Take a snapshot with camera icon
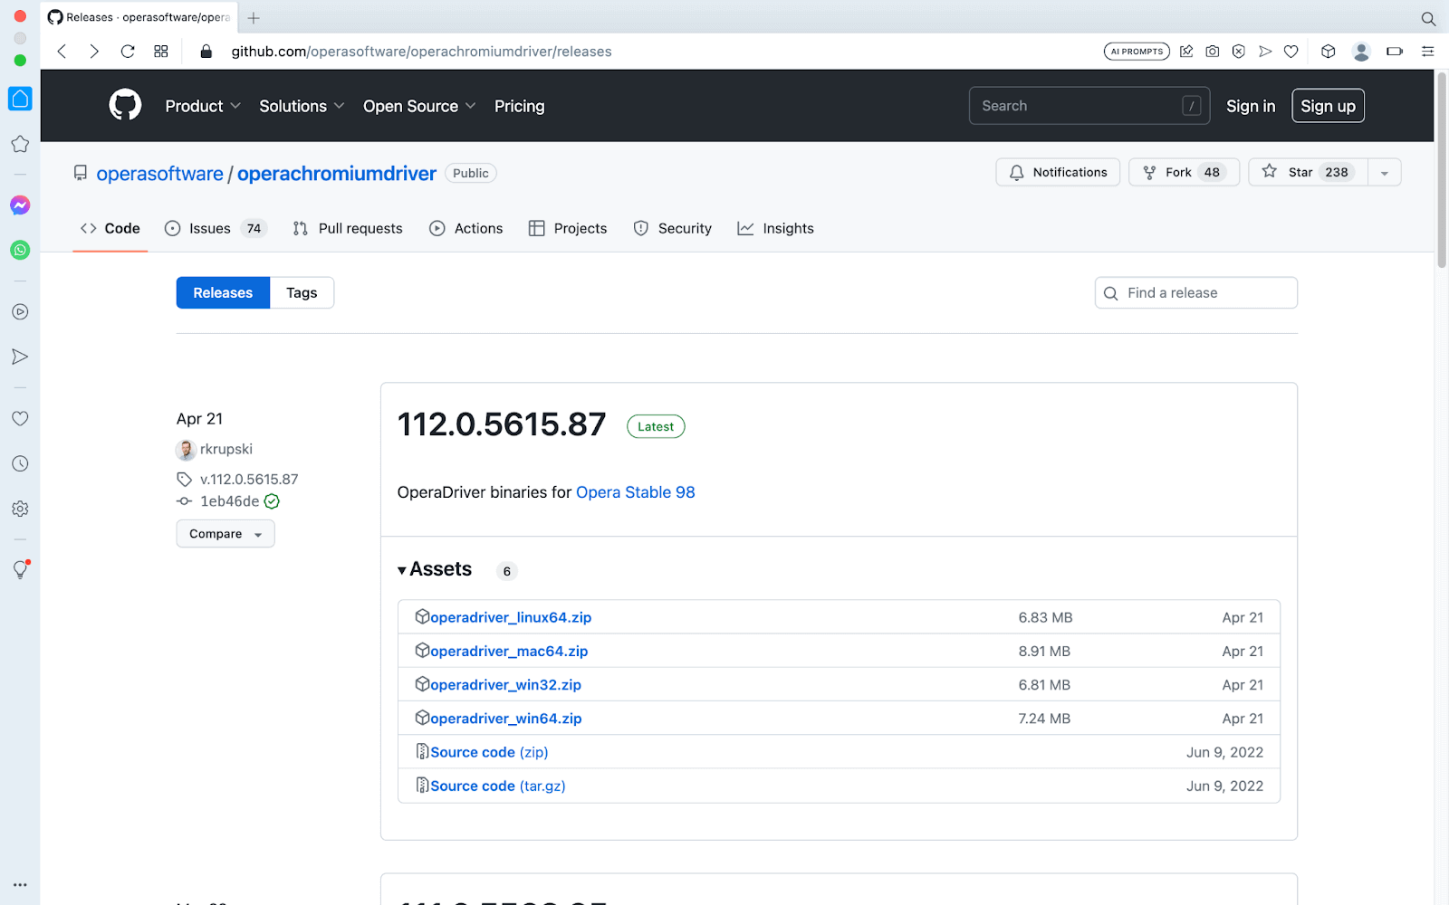Image resolution: width=1449 pixels, height=905 pixels. (x=1212, y=52)
